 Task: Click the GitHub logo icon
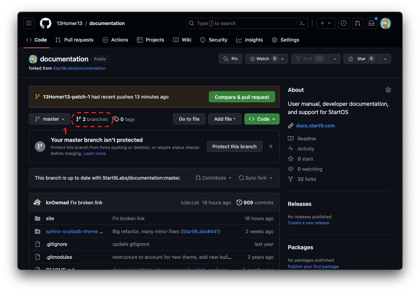point(46,23)
